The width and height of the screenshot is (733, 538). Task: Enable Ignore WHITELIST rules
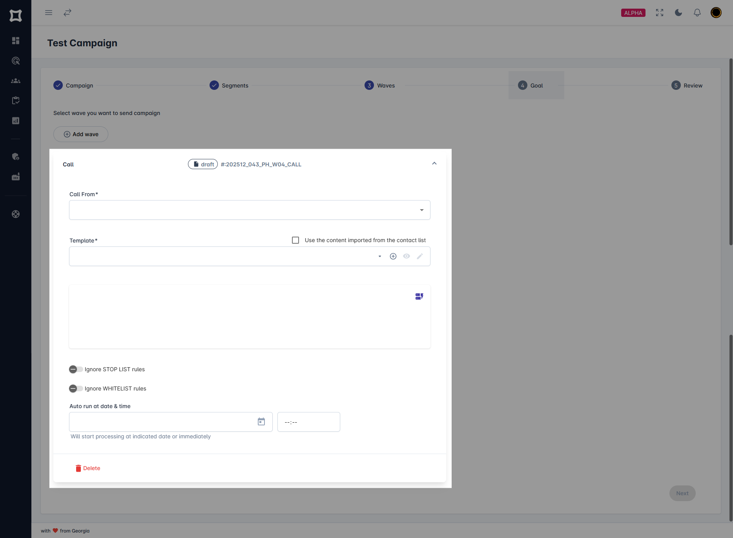point(75,388)
